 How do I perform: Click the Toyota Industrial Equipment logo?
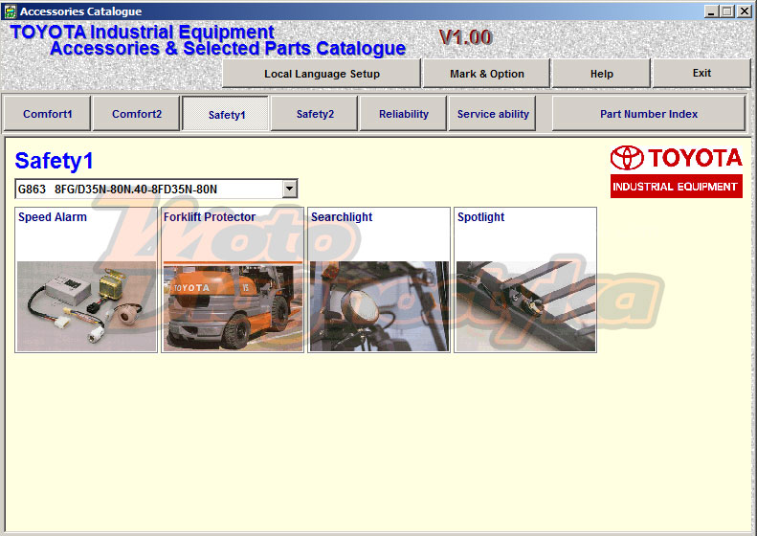point(676,171)
